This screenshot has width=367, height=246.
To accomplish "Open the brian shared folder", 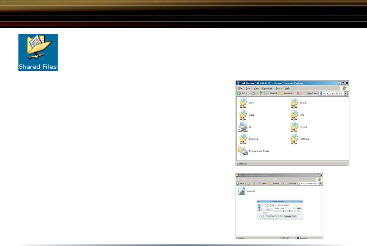I will pyautogui.click(x=298, y=103).
